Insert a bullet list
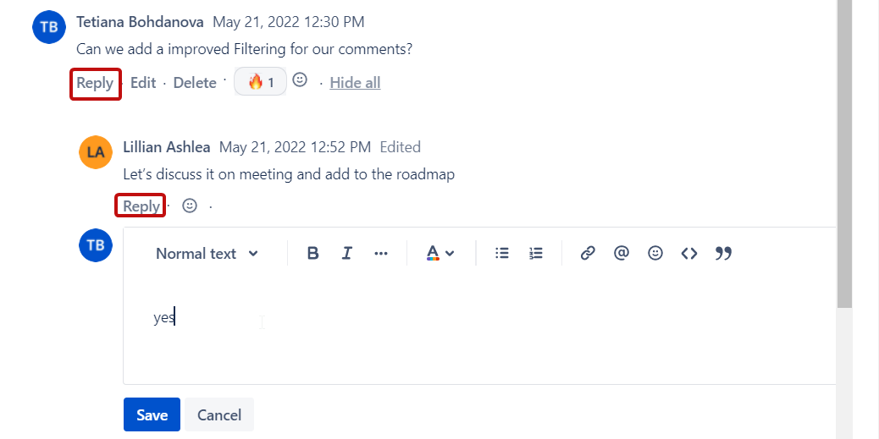Image resolution: width=879 pixels, height=439 pixels. pos(502,253)
